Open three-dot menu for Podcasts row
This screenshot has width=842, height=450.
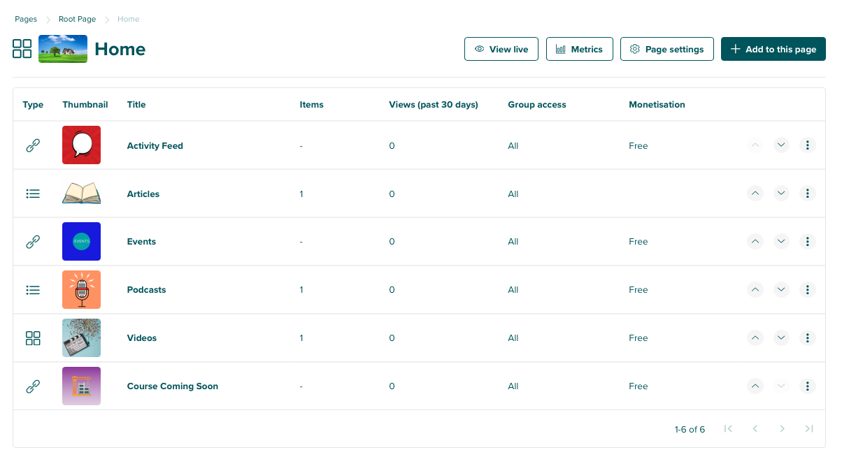click(807, 289)
